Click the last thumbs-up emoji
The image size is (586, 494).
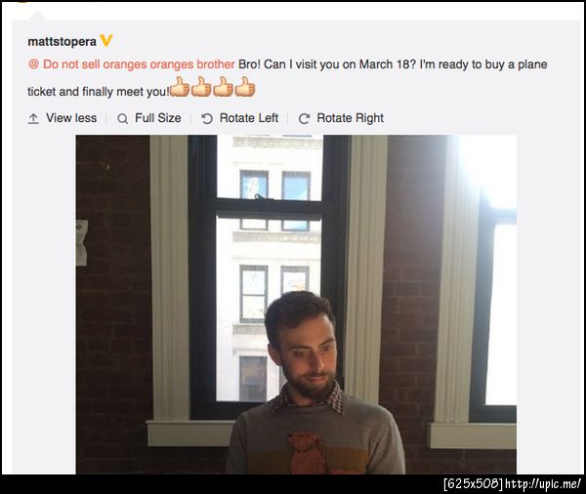click(x=245, y=87)
